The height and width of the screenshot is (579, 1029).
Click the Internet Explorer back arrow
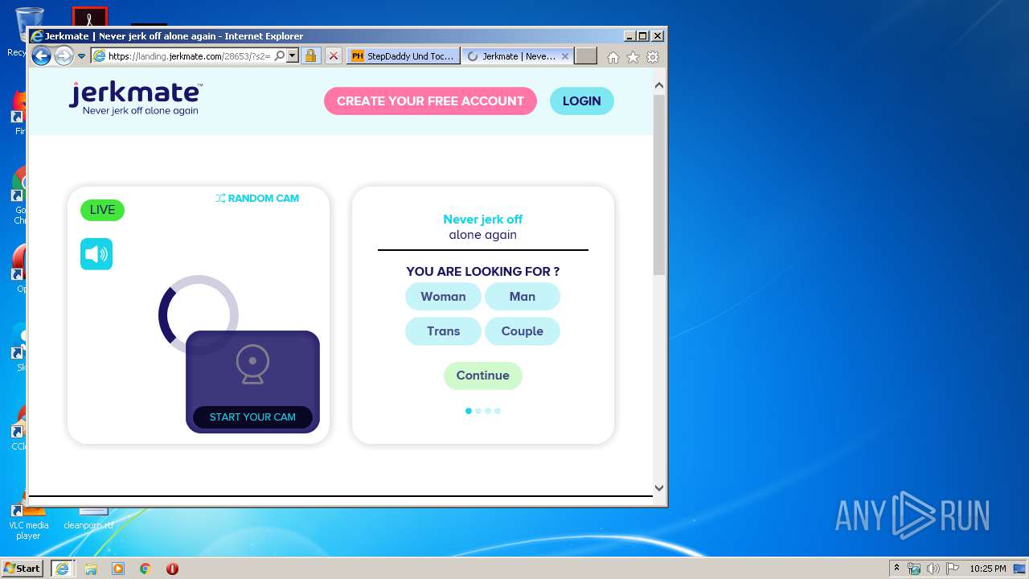coord(41,55)
